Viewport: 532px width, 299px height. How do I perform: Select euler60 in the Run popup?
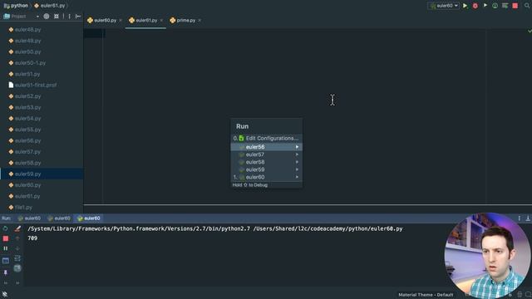266,177
